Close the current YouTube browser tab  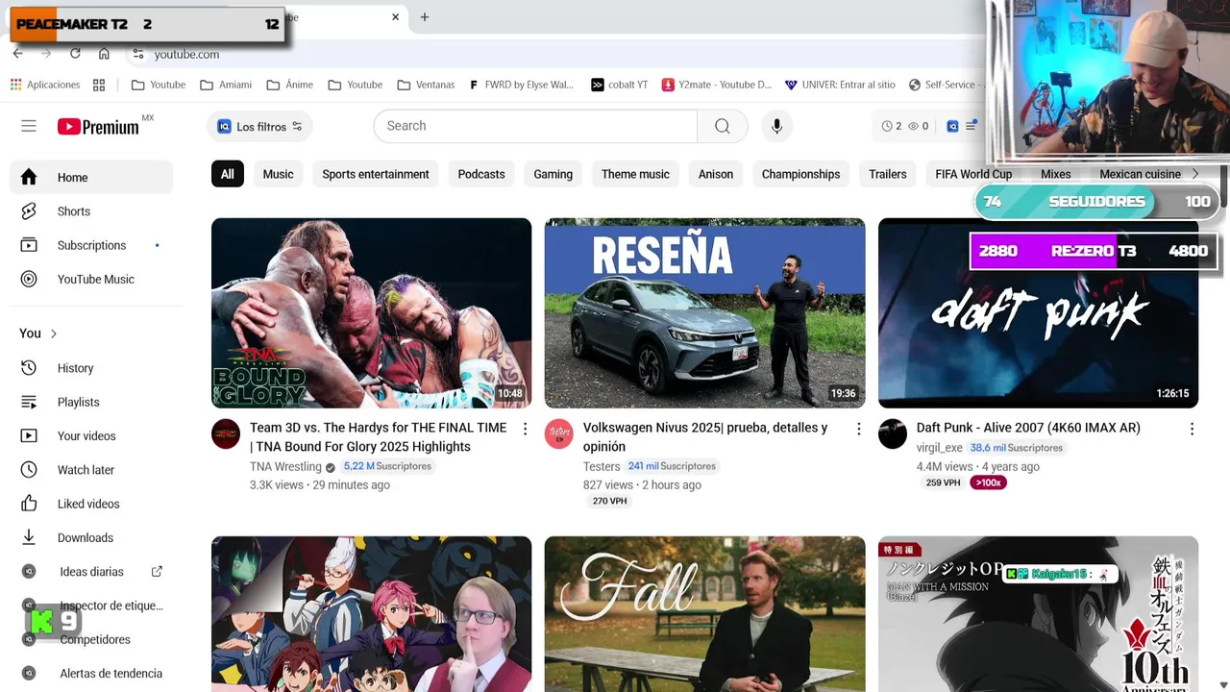pos(395,17)
